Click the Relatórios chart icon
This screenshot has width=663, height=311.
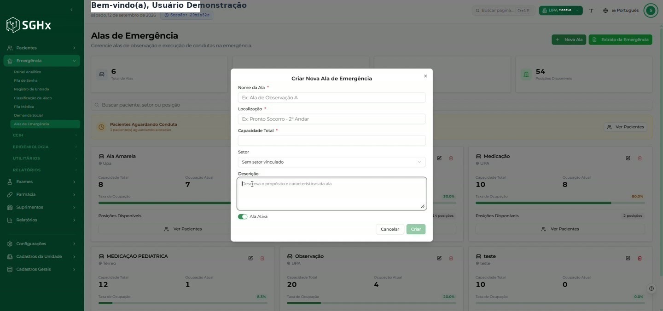point(10,220)
